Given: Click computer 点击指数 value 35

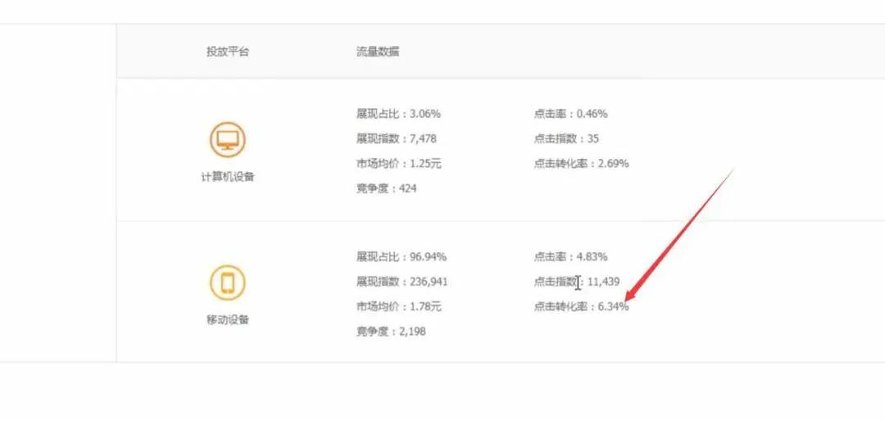Looking at the screenshot, I should [x=593, y=138].
